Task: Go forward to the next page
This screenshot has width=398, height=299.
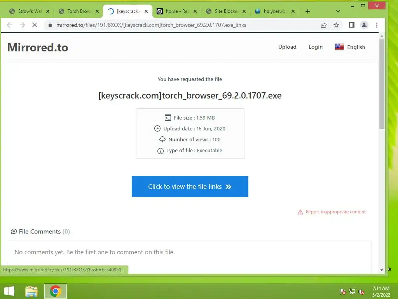Action: [x=22, y=25]
